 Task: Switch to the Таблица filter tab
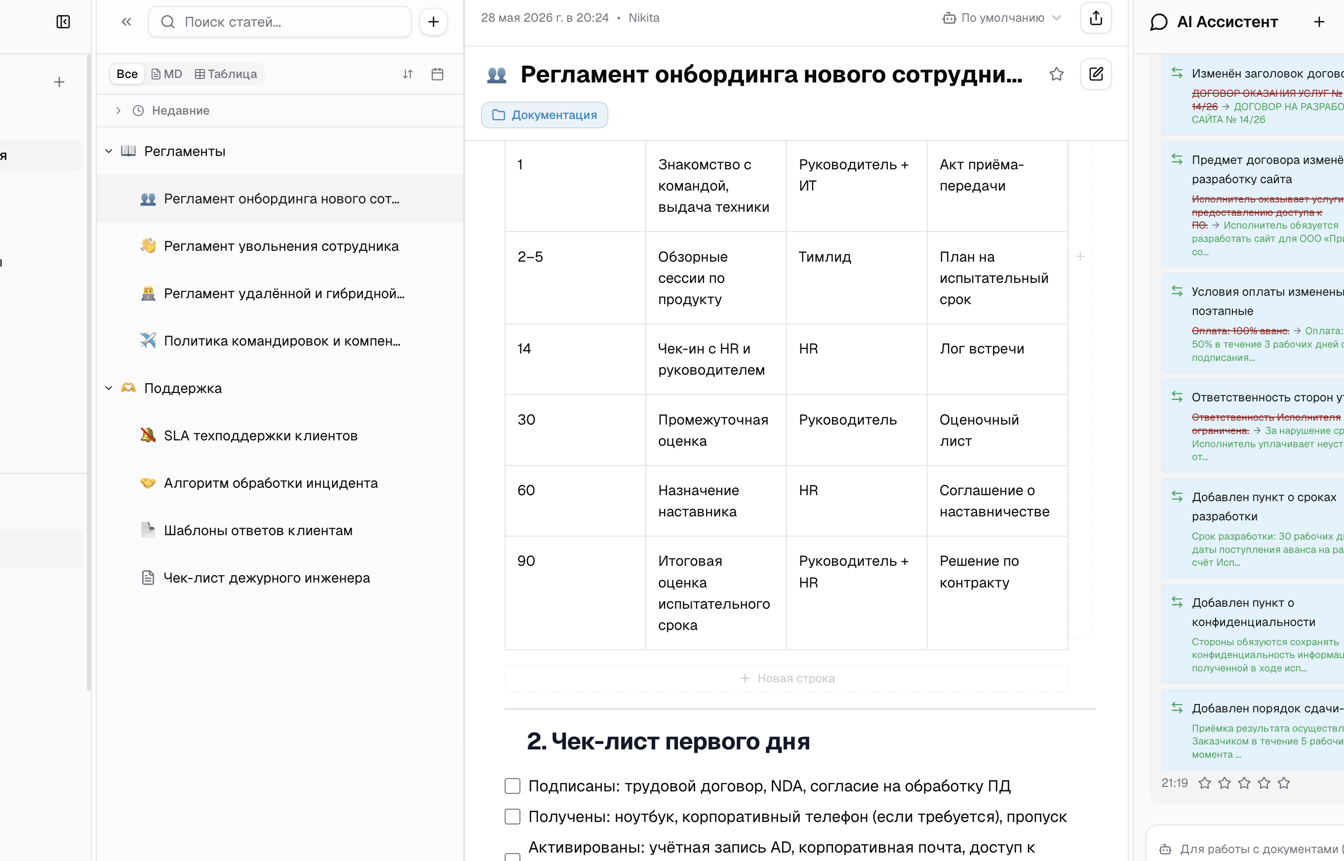pyautogui.click(x=226, y=74)
